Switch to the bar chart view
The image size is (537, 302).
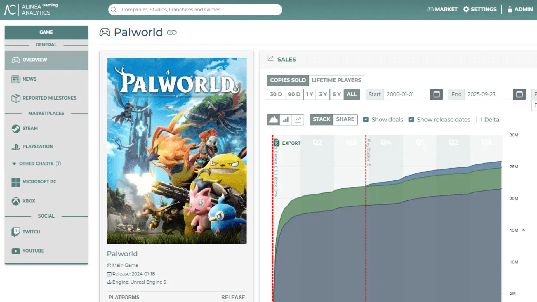tap(285, 119)
